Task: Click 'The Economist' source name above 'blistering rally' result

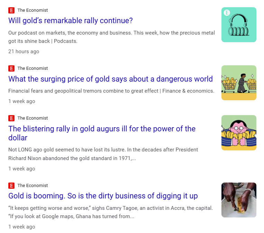Action: (x=33, y=118)
